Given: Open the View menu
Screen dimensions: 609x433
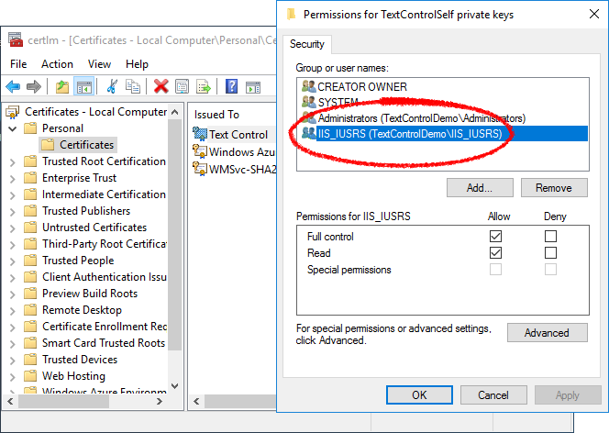Looking at the screenshot, I should pos(99,64).
